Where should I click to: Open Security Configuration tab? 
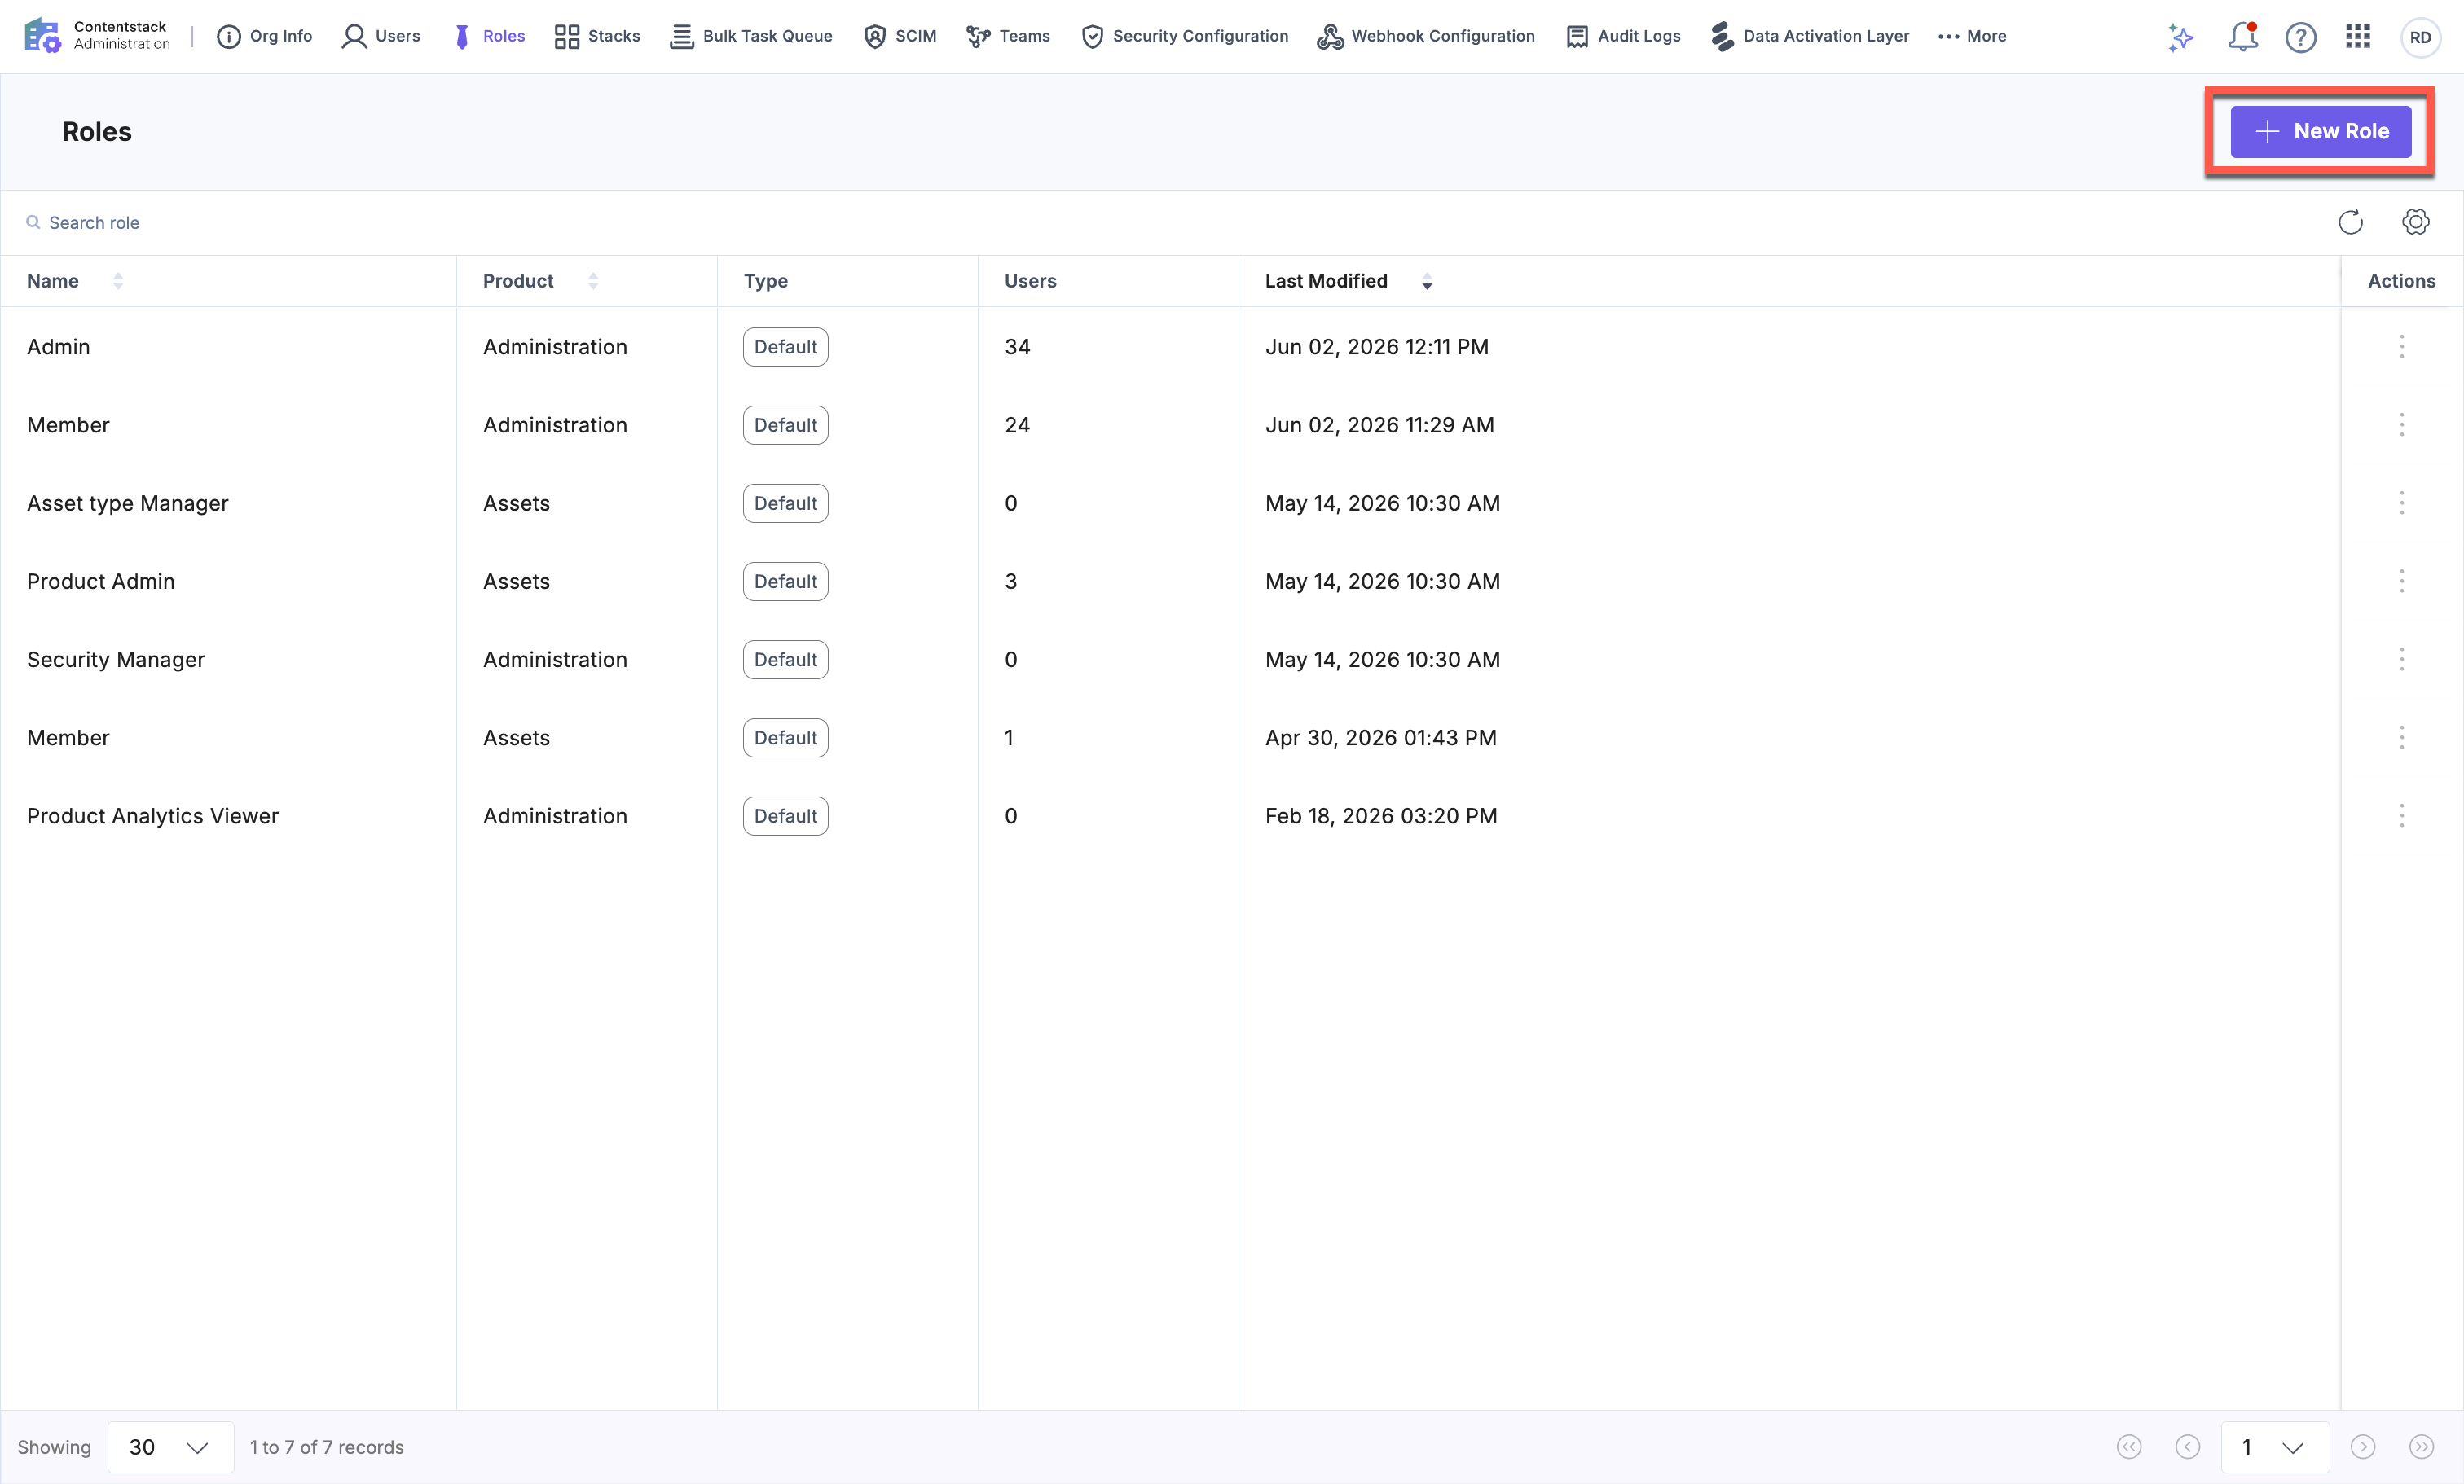[1185, 37]
